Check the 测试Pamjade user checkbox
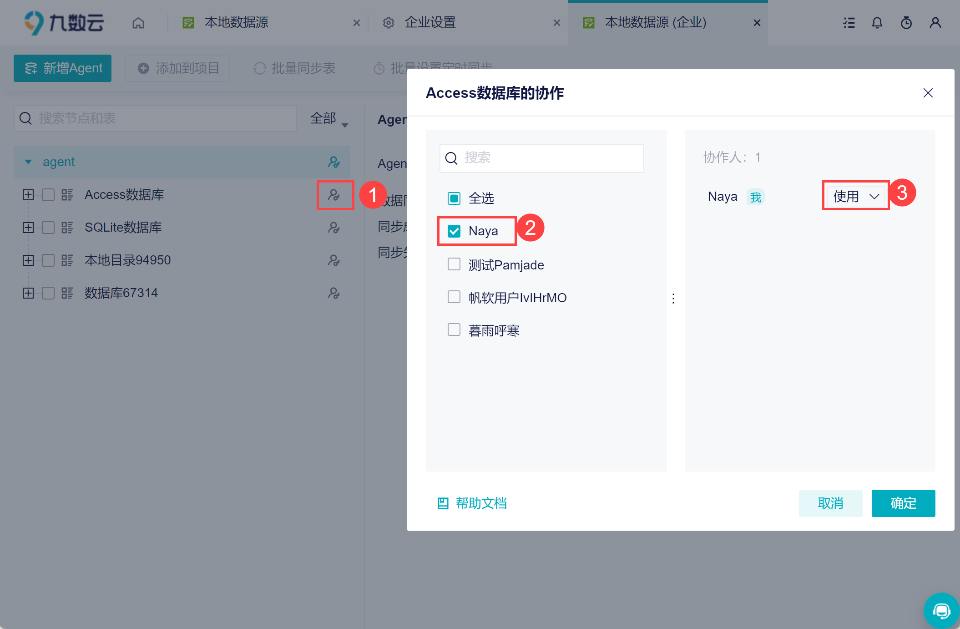This screenshot has height=629, width=960. [x=454, y=264]
